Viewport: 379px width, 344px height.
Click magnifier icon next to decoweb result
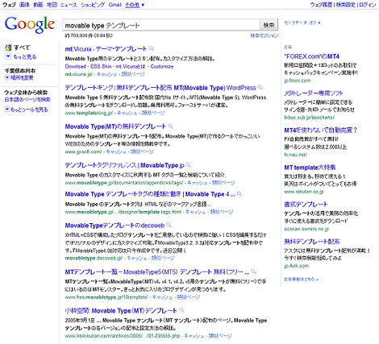[169, 225]
